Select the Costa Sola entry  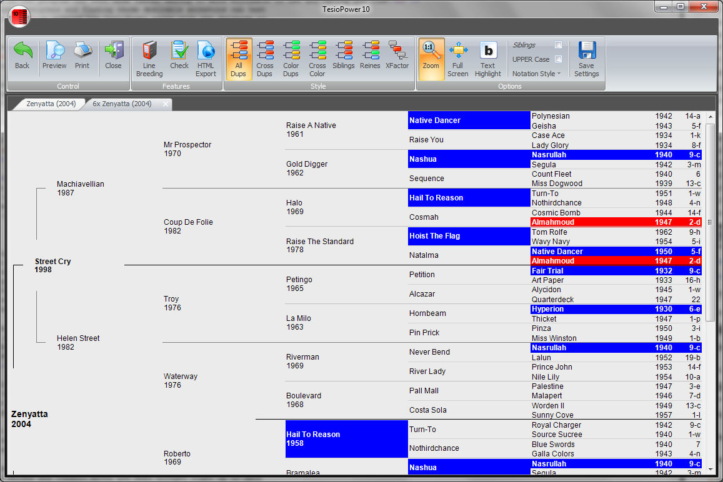click(428, 410)
